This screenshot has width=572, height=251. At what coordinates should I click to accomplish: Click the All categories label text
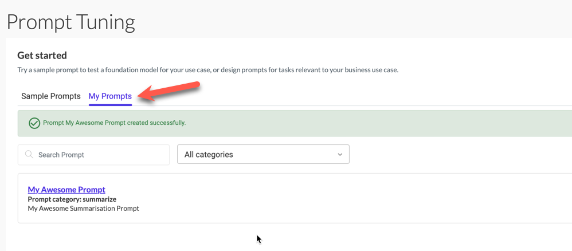click(209, 154)
